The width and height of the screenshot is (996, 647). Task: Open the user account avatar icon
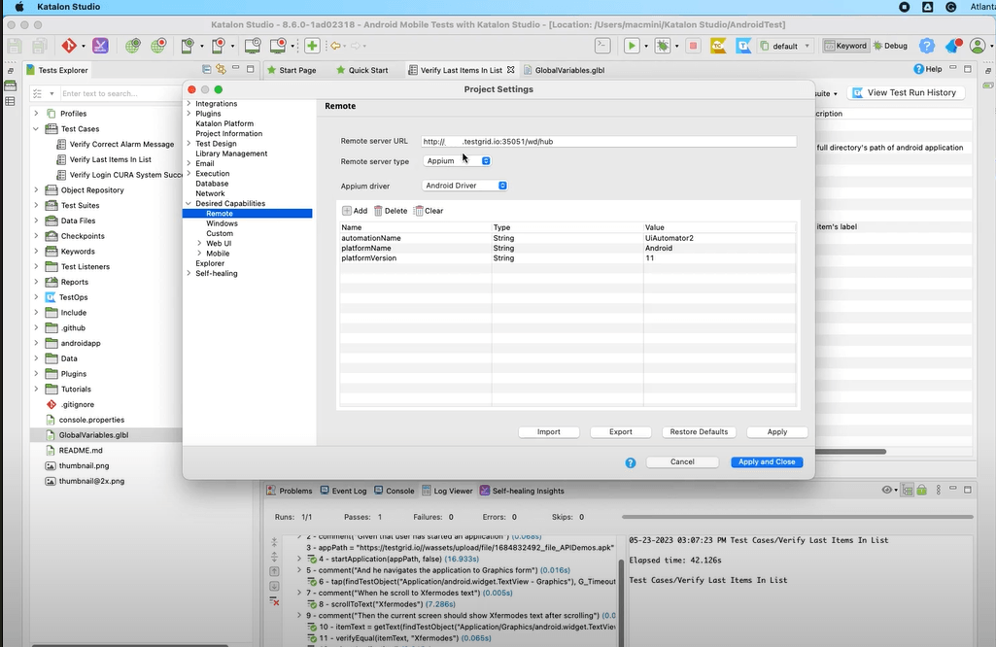pos(978,46)
